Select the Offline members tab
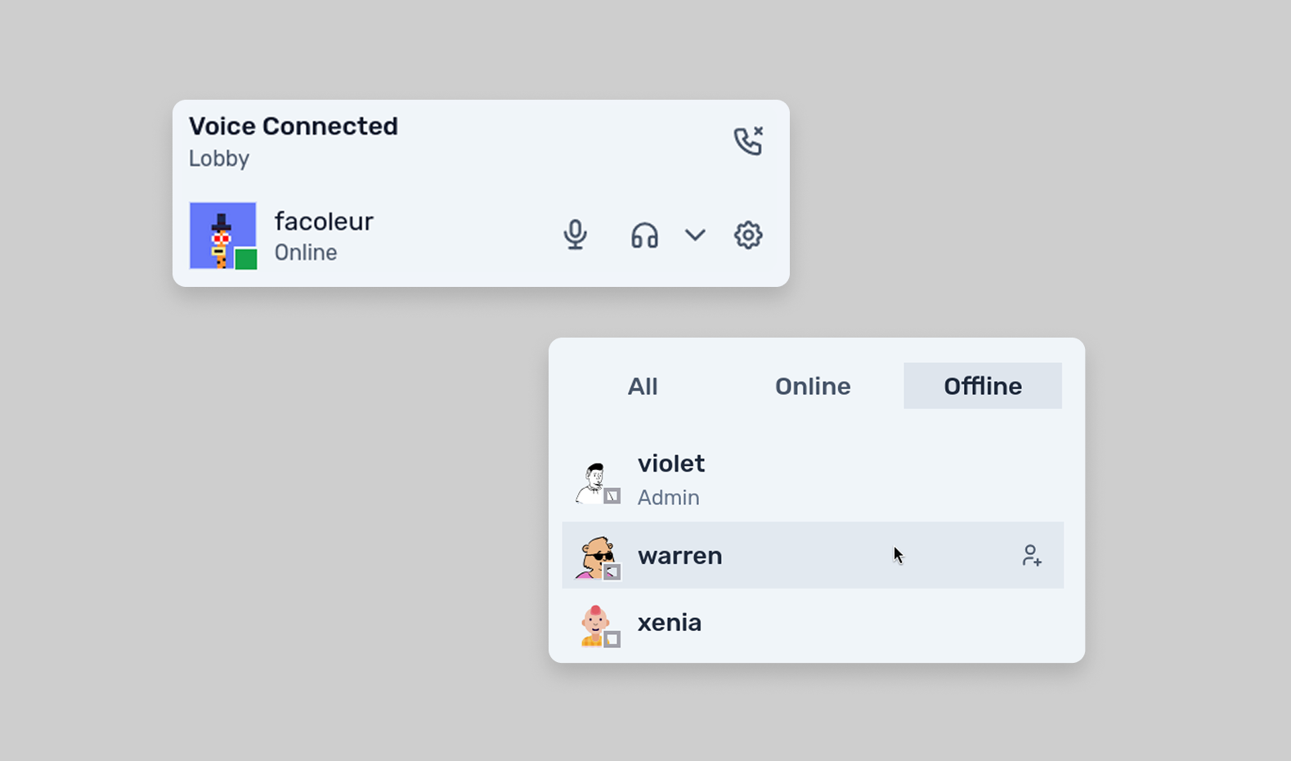Image resolution: width=1291 pixels, height=761 pixels. 983,386
